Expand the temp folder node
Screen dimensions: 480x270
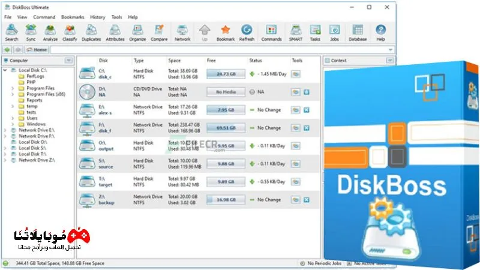click(13, 106)
